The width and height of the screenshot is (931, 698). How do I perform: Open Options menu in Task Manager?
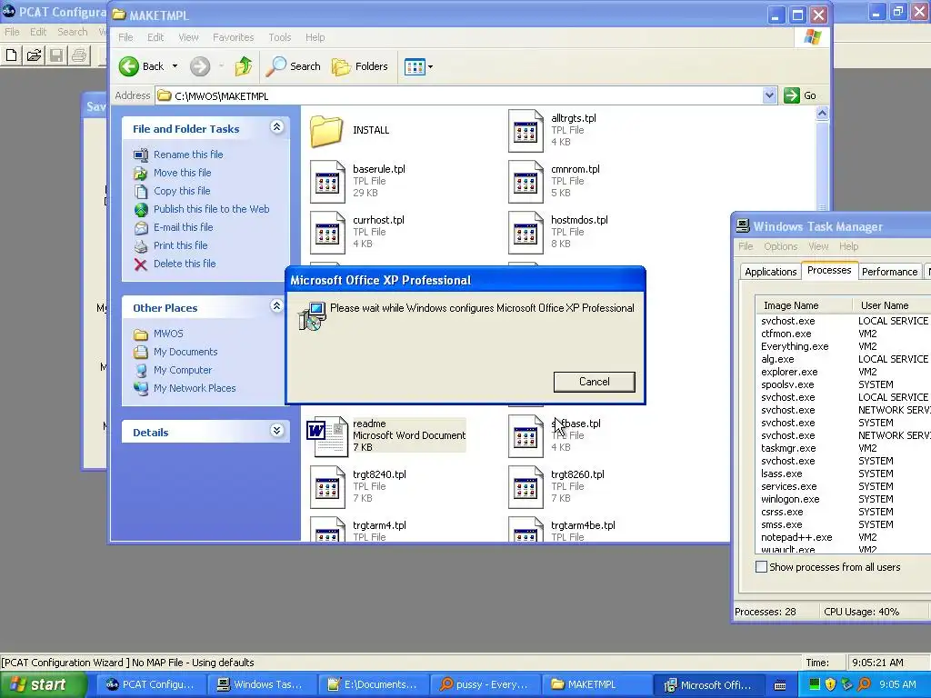780,246
